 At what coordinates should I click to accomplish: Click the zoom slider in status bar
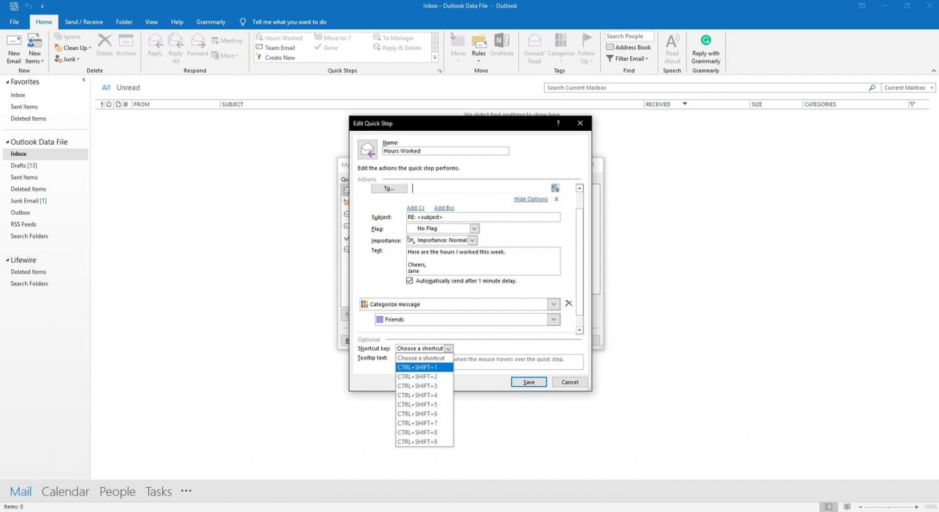coord(888,506)
